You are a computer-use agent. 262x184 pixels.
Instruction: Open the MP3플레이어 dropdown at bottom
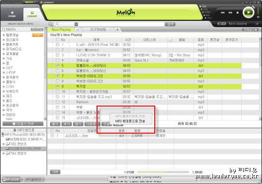tap(44, 180)
